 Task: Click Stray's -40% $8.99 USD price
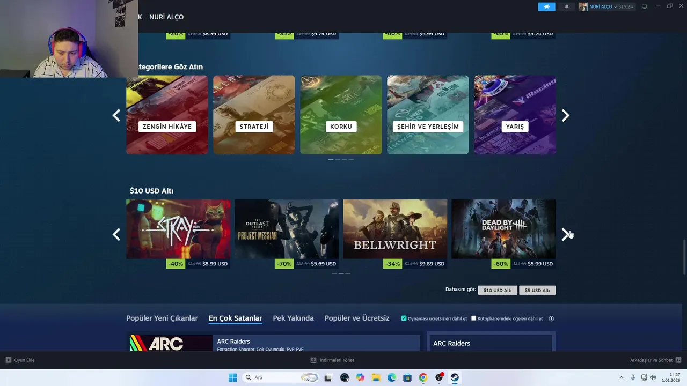pyautogui.click(x=198, y=264)
